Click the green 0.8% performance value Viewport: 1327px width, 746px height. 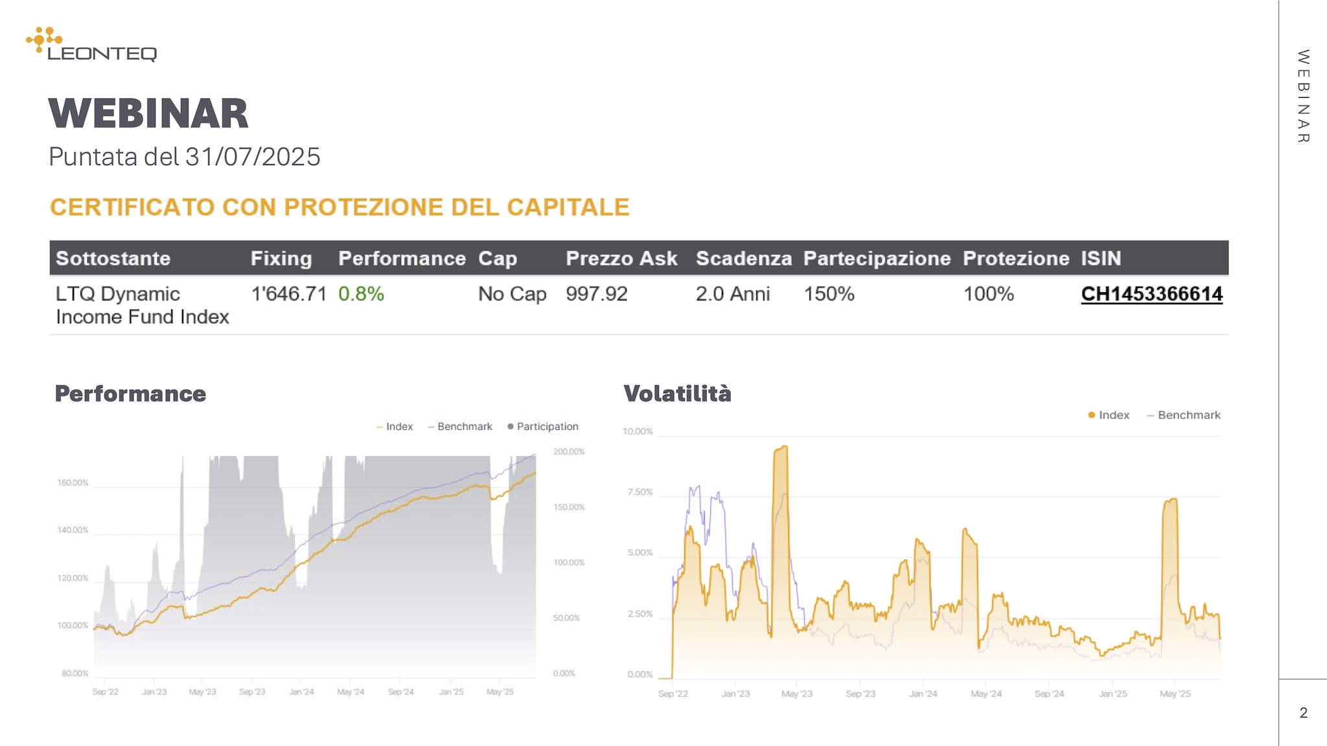point(361,294)
